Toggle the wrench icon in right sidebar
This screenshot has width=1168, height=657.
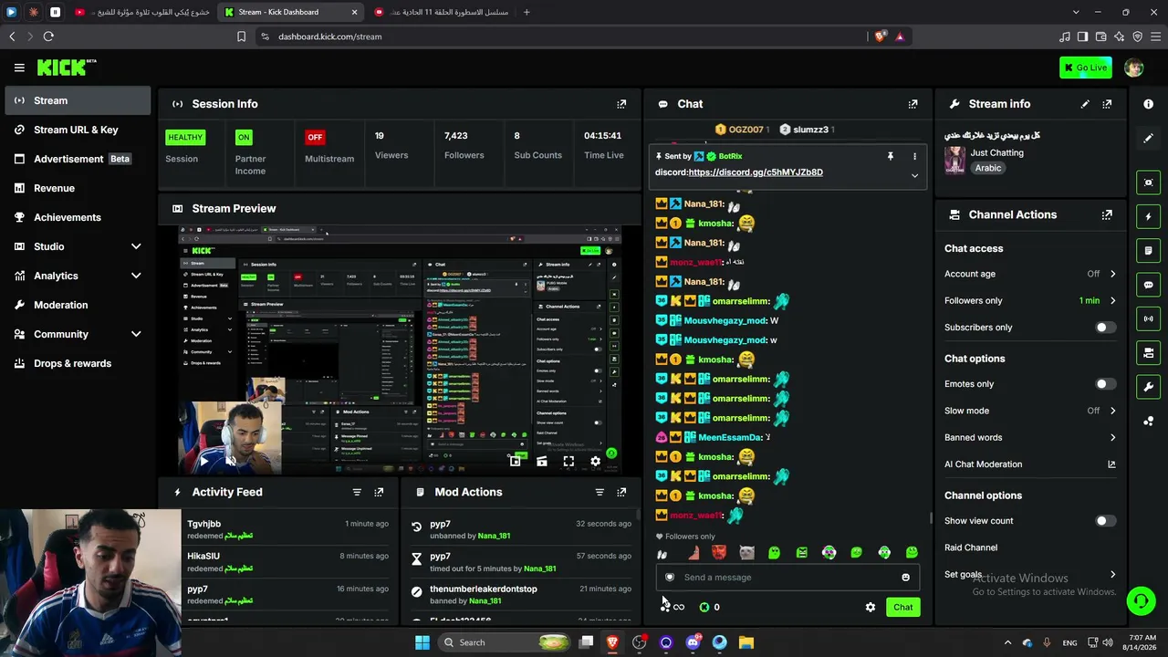pyautogui.click(x=1149, y=386)
